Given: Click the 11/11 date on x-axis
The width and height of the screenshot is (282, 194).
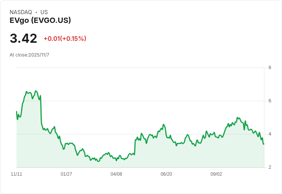Looking at the screenshot, I should click(16, 174).
